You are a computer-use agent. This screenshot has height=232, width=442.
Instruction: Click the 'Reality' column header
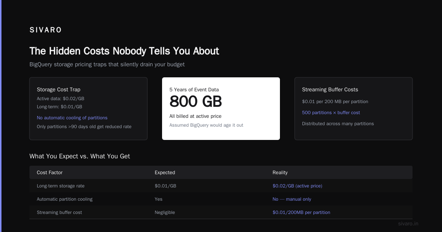click(280, 172)
